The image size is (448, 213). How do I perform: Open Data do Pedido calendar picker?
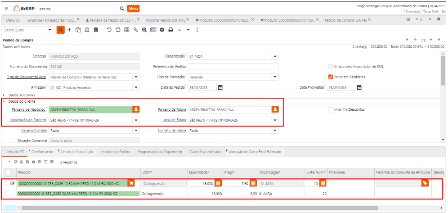(x=220, y=87)
